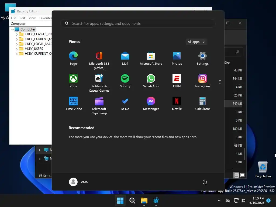This screenshot has width=276, height=207.
Task: Open the View menu in Registry Editor
Action: pos(32,18)
